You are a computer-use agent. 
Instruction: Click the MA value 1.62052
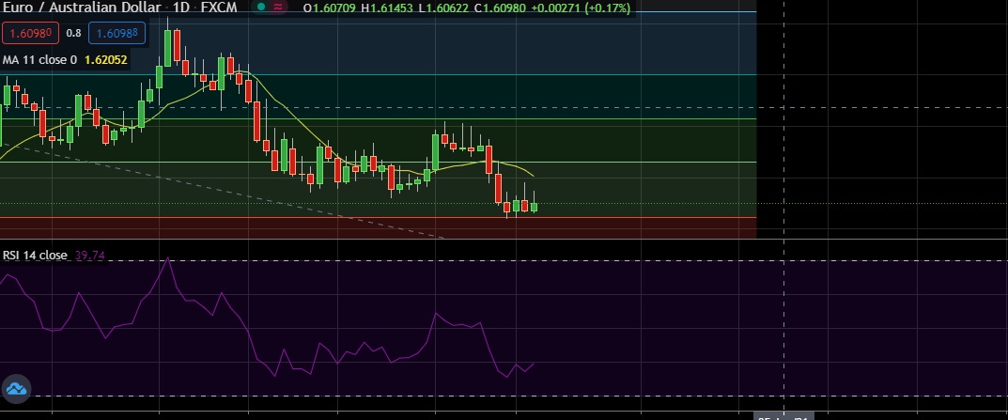[x=106, y=60]
